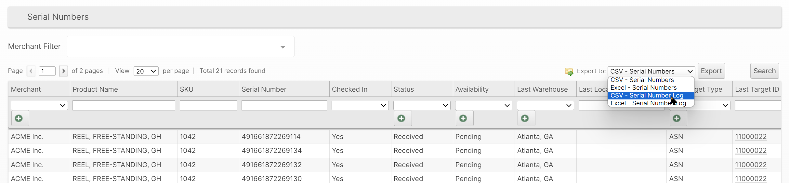Screen dimensions: 789x183
Task: Click green plus icon under Status filter
Action: (x=401, y=119)
